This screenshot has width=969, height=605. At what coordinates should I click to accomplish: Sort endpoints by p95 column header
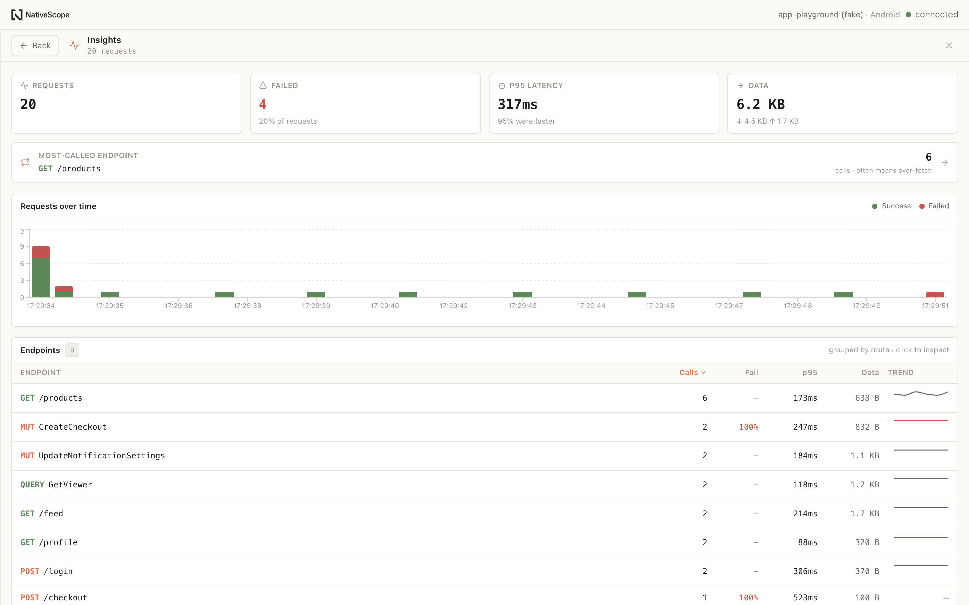click(x=810, y=372)
